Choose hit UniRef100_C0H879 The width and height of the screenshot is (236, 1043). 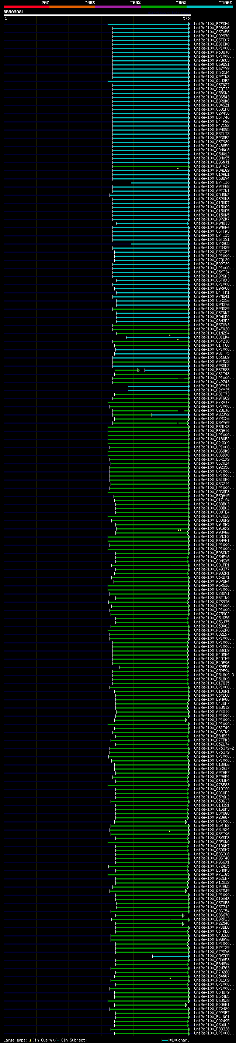click(212, 992)
